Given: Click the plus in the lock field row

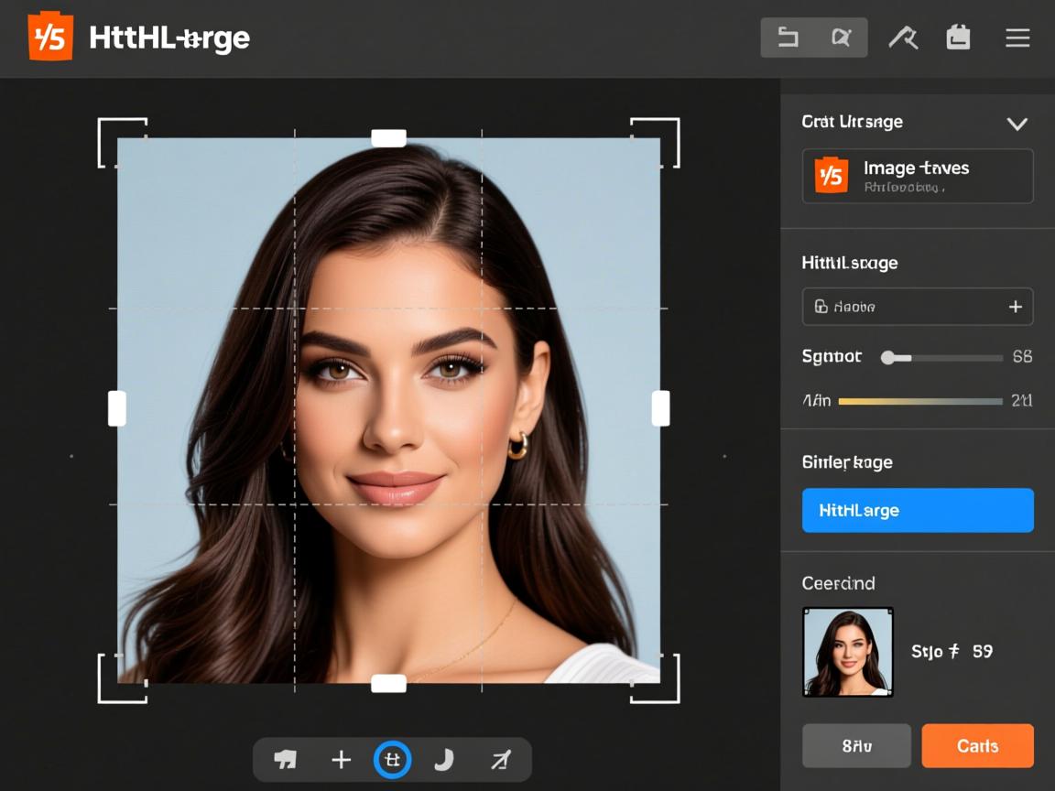Looking at the screenshot, I should tap(1015, 307).
